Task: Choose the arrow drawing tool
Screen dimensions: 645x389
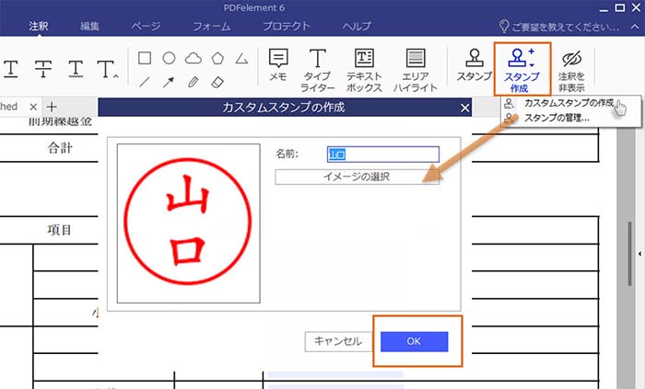Action: (x=170, y=82)
